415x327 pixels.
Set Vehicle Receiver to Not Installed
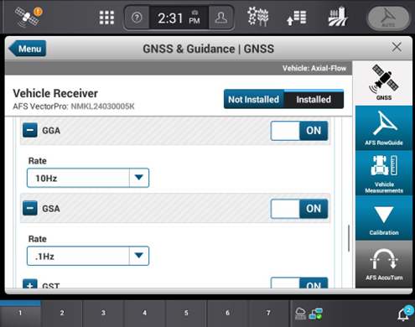click(x=254, y=99)
